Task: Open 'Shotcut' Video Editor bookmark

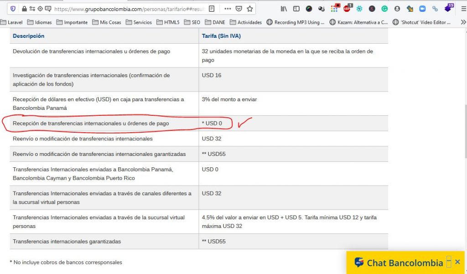Action: (421, 22)
